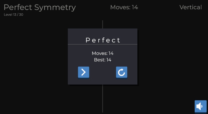
Task: Click the number 30 in the level indicator
Action: (x=21, y=15)
